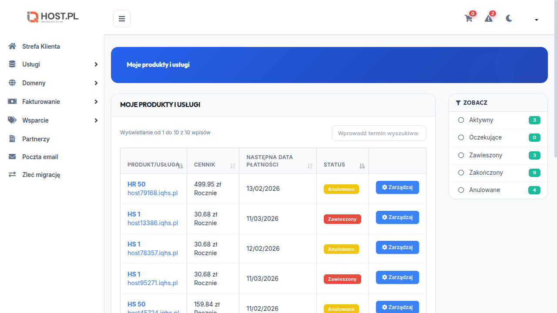Click the home icon beside Strefa Klienta
557x313 pixels.
(12, 46)
